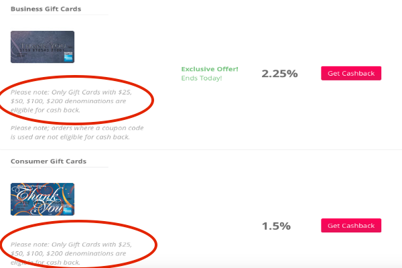Click the business denominations eligibility note
Image resolution: width=402 pixels, height=268 pixels.
pyautogui.click(x=71, y=101)
